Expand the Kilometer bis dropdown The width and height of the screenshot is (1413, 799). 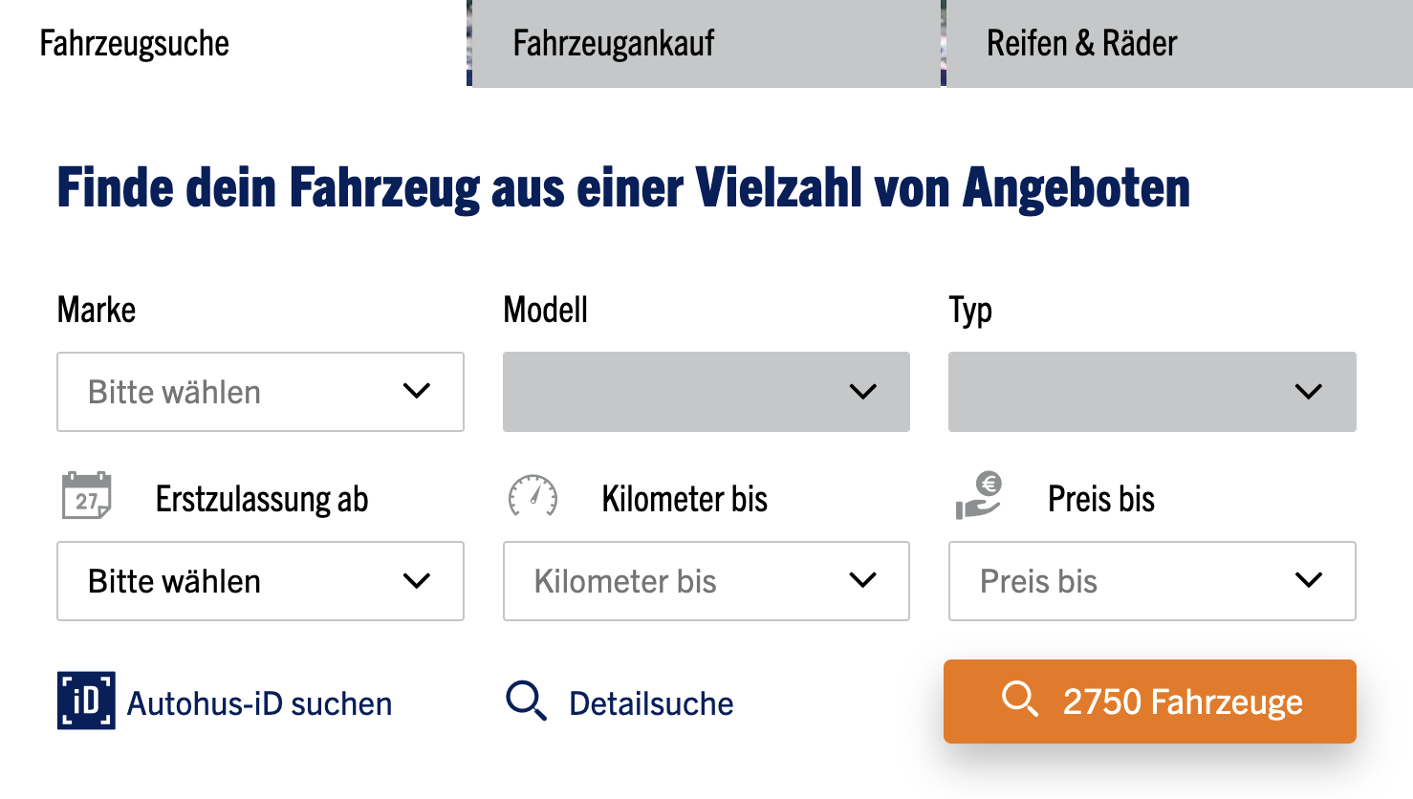706,581
